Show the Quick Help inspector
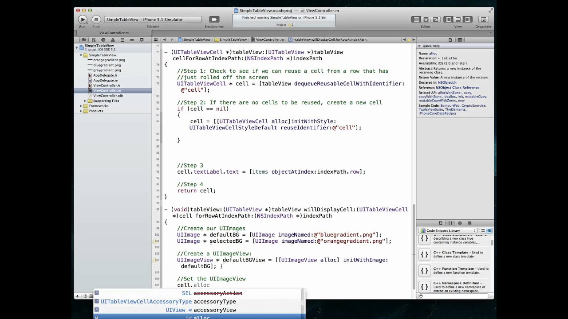Viewport: 568px width, 319px height. click(460, 40)
